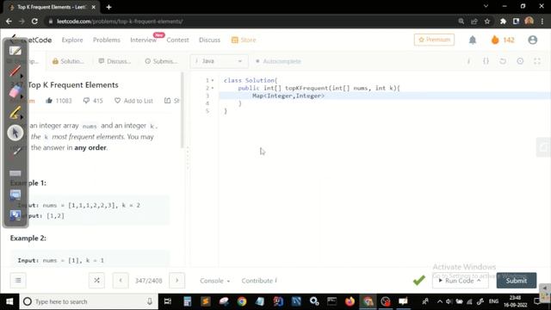Open the Windows Start menu

pos(9,301)
